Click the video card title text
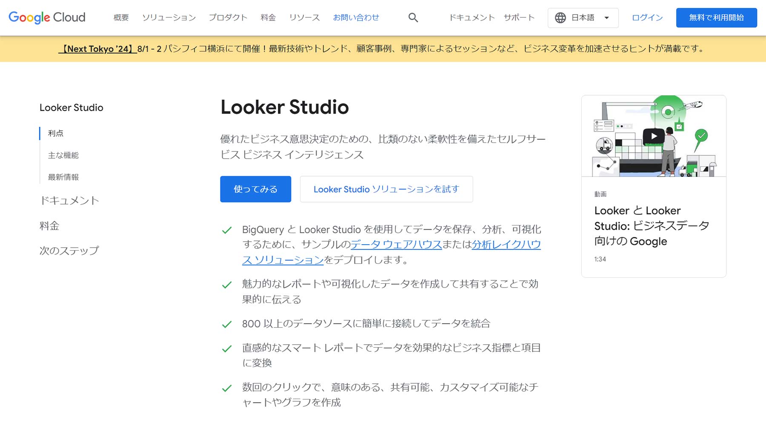This screenshot has height=431, width=766. click(x=652, y=226)
